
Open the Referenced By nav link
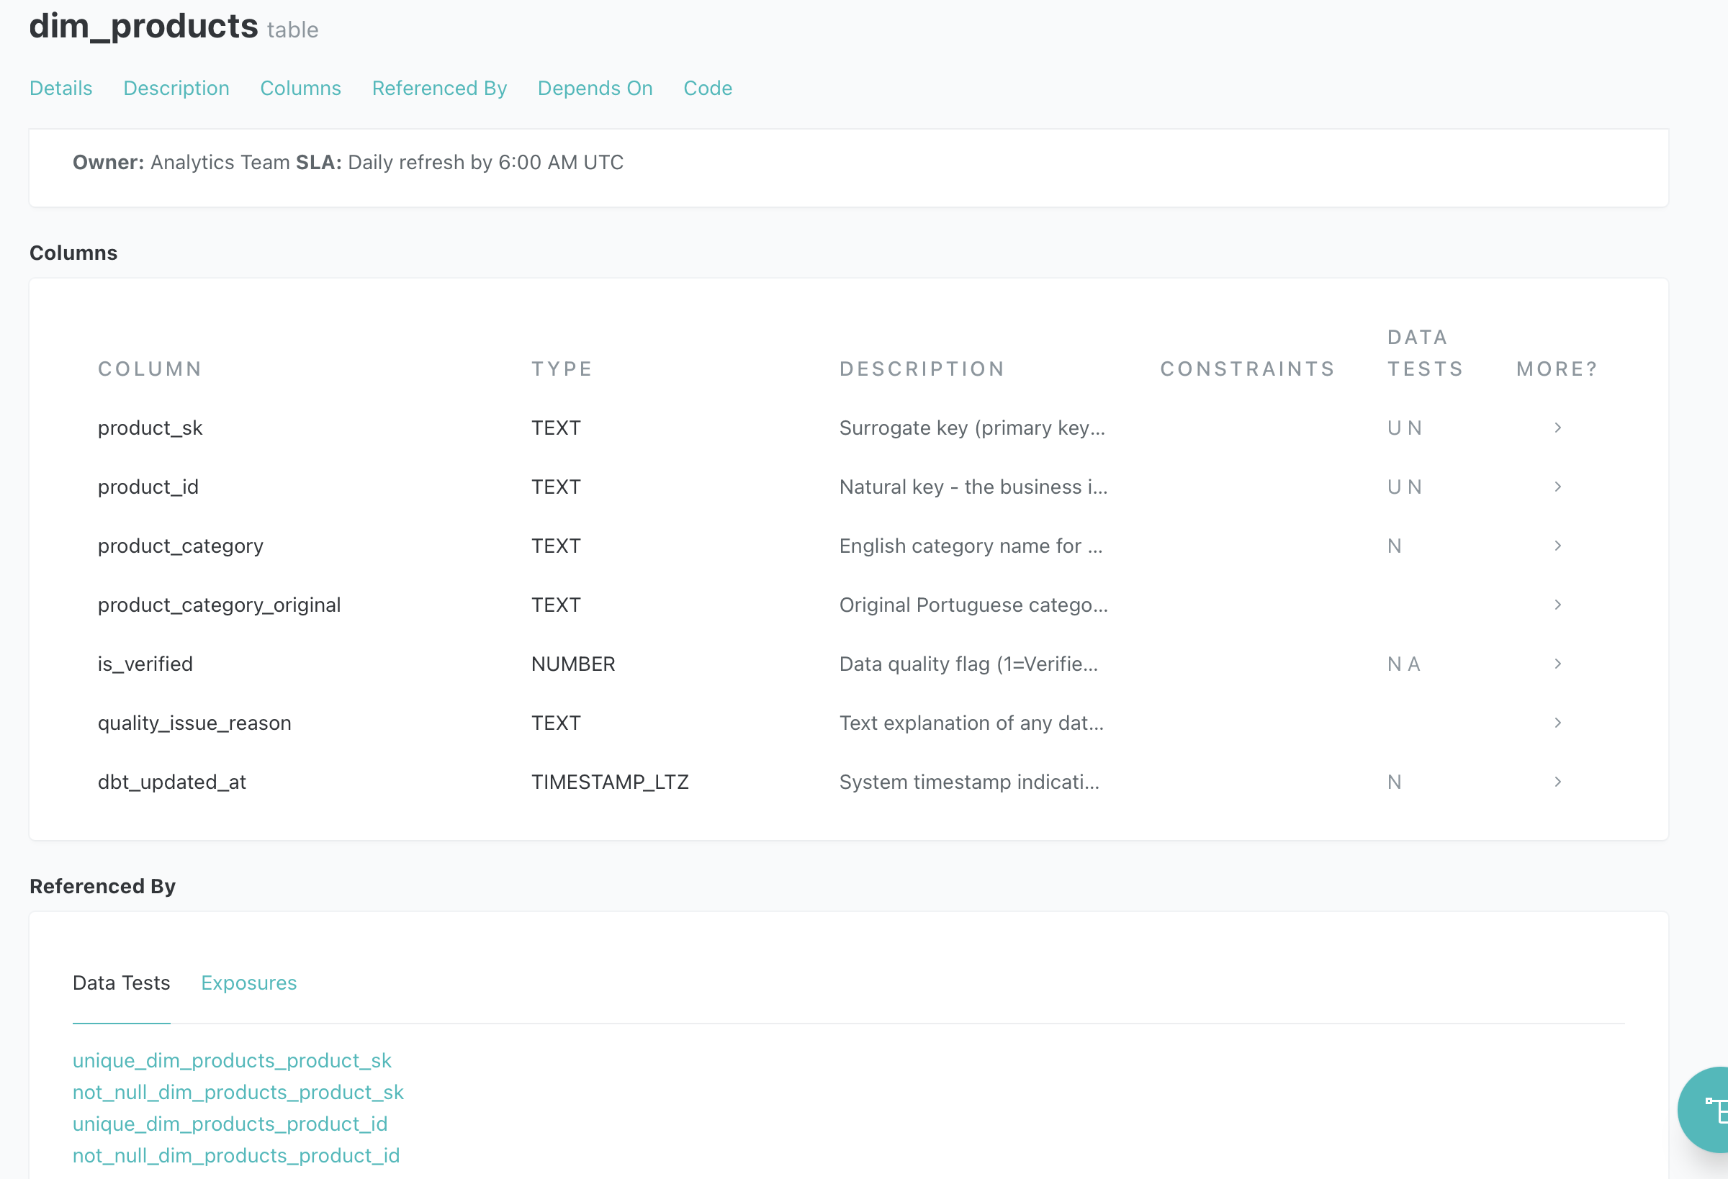(x=438, y=89)
